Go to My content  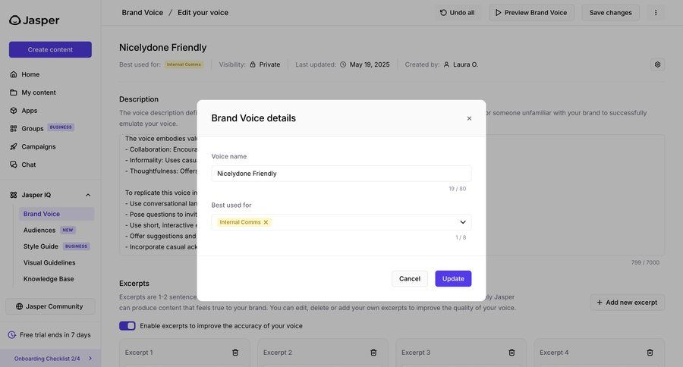[39, 93]
